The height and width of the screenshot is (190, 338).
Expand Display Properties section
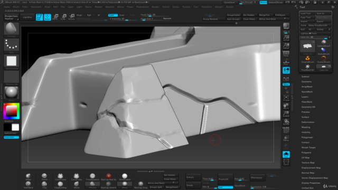311,183
